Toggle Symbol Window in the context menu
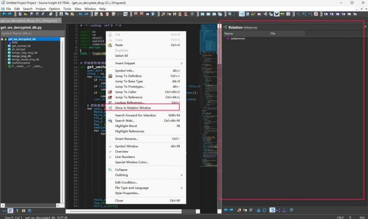The image size is (368, 219). coord(127,146)
